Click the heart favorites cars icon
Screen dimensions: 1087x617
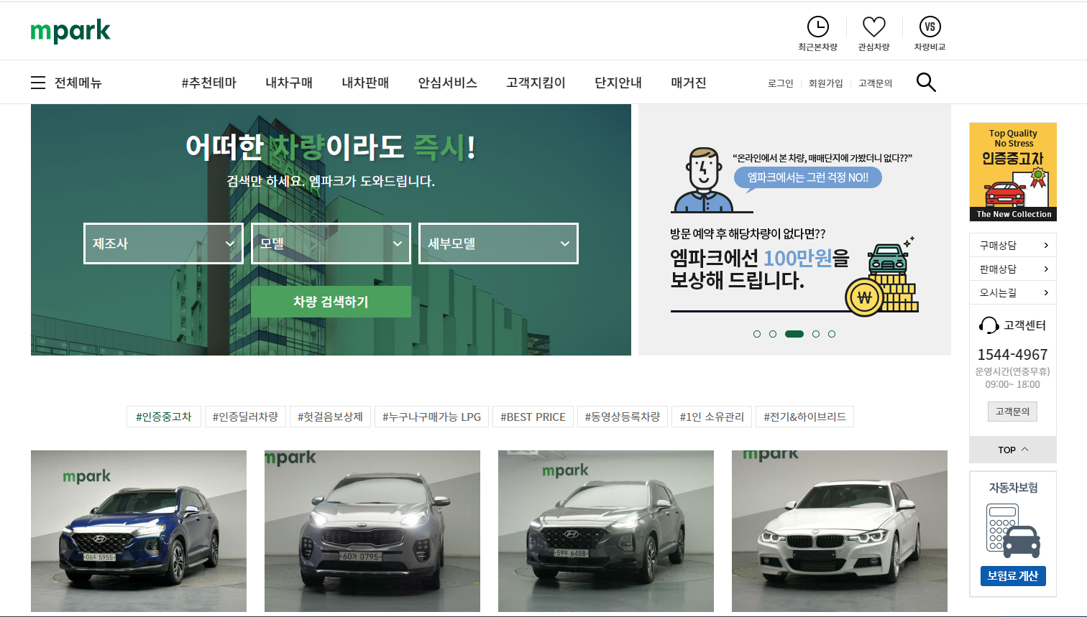click(x=873, y=27)
